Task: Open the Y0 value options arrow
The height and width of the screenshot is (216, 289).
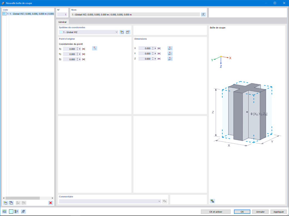Action: click(x=80, y=54)
